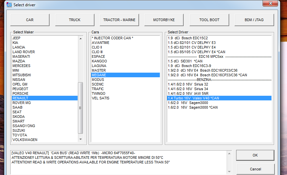287x175 pixels.
Task: Click the app icon in title bar
Action: point(8,5)
